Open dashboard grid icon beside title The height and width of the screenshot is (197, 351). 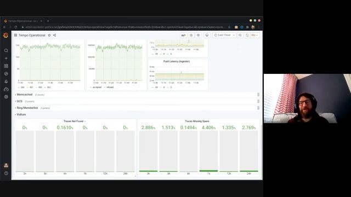click(x=15, y=35)
